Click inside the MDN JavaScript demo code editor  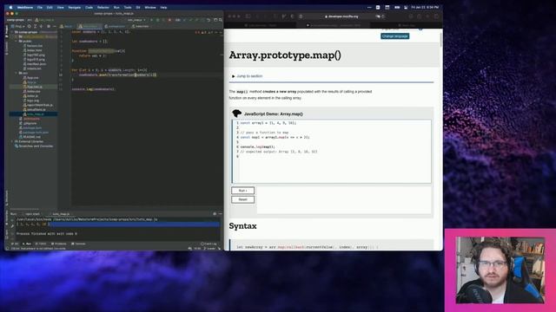(x=332, y=152)
